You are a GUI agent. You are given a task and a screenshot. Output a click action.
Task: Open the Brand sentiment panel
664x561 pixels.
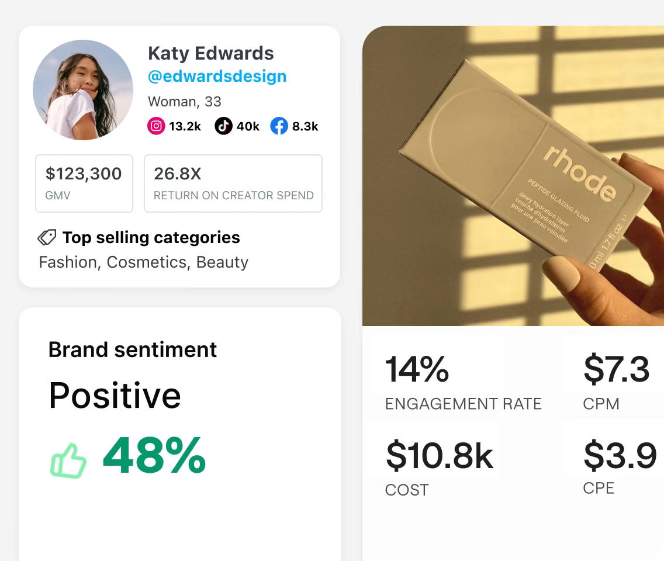pos(132,349)
